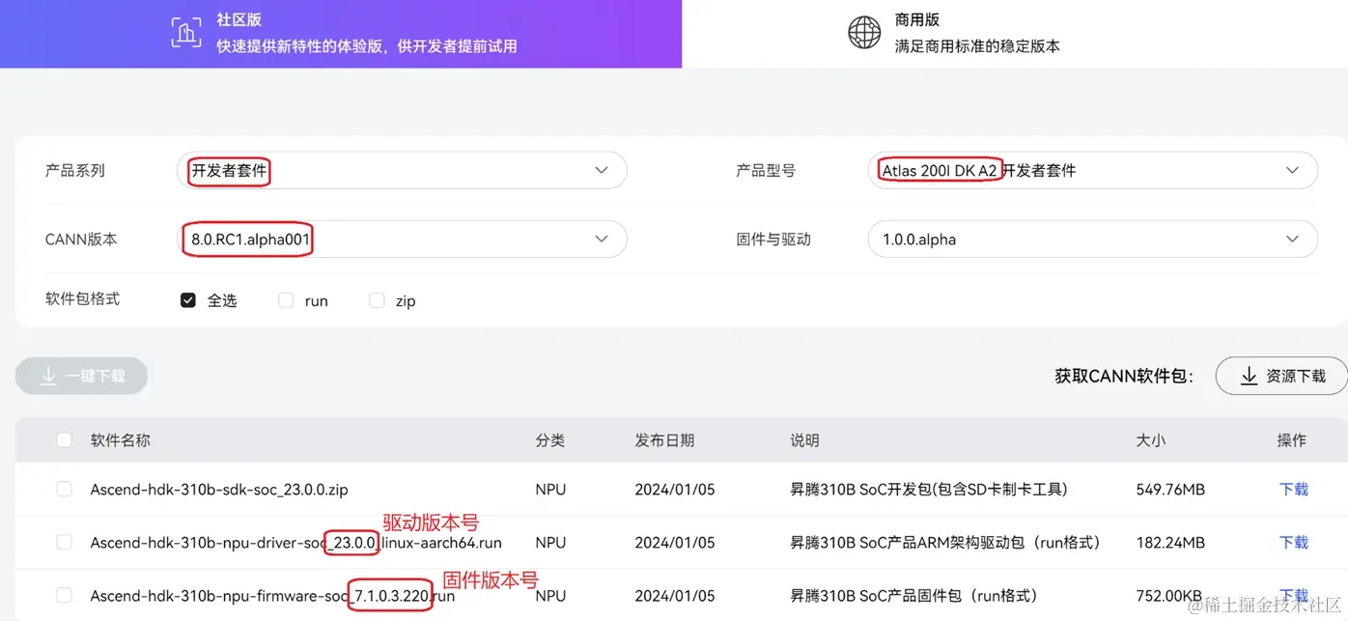
Task: Click the 分类 column header
Action: (550, 440)
